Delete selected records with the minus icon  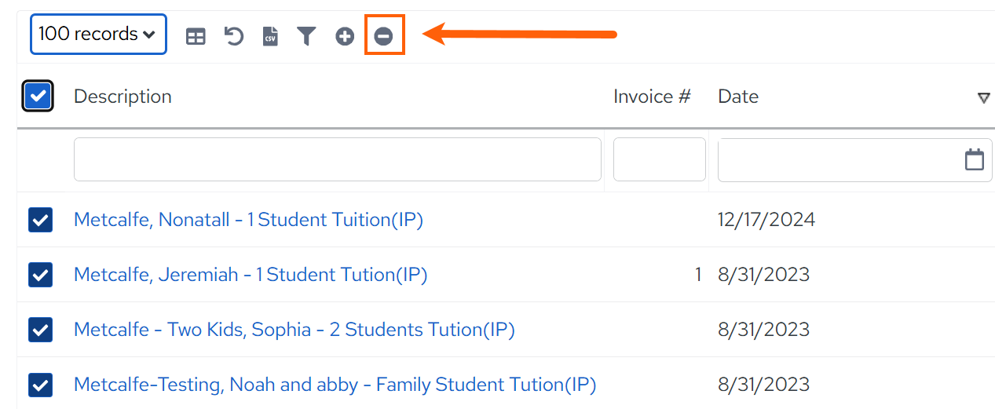coord(383,36)
